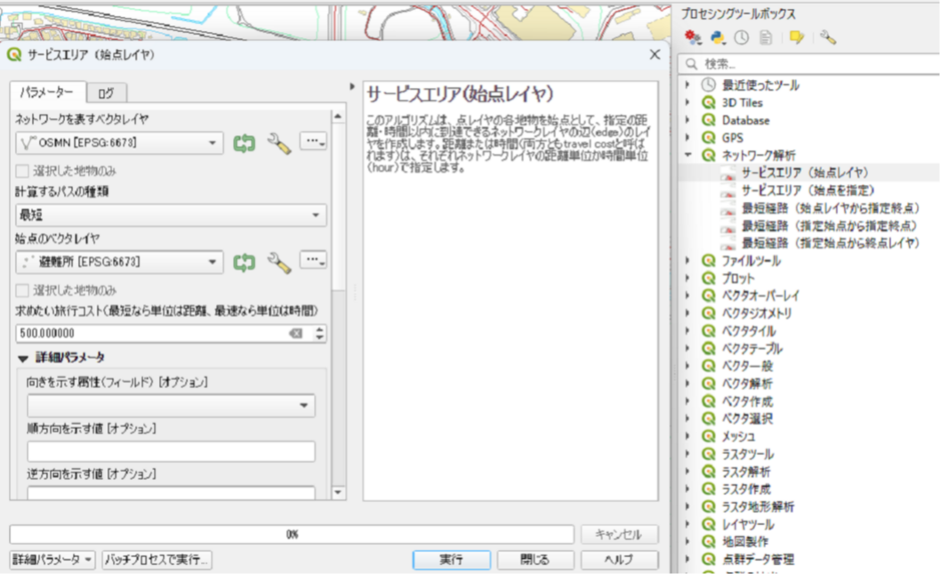Select the ベクタ選択 toolbox group
Image resolution: width=940 pixels, height=574 pixels.
[747, 418]
